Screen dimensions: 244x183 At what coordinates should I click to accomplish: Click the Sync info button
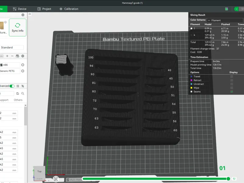tap(18, 27)
